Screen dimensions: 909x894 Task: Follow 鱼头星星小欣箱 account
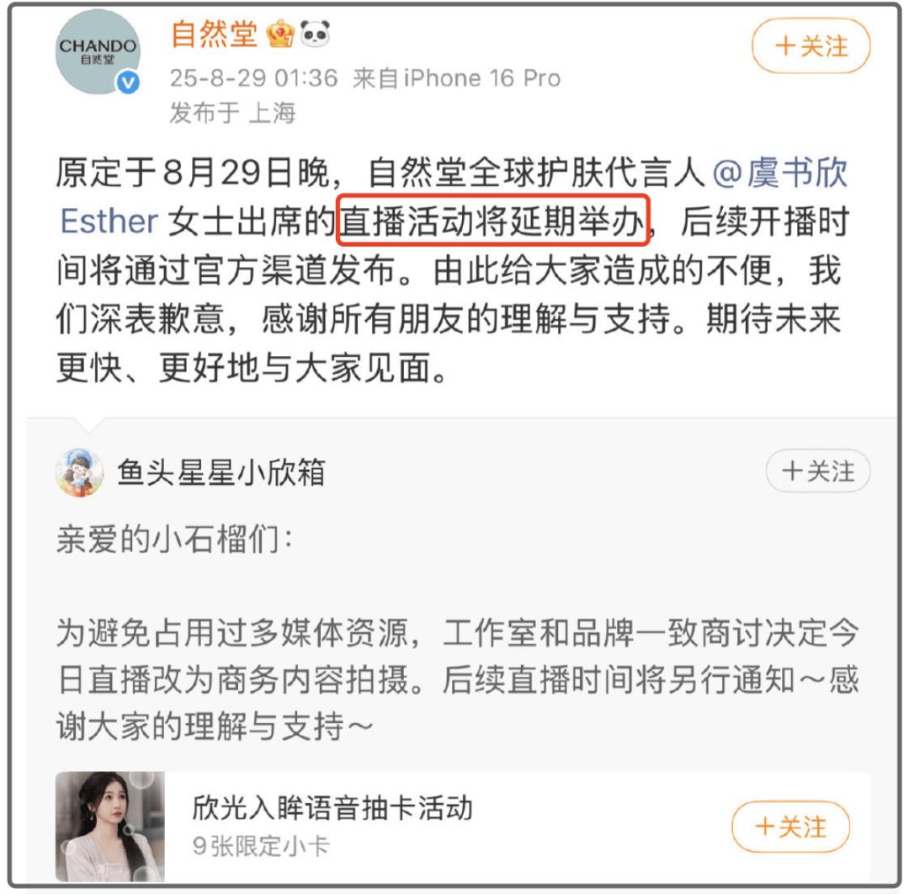pos(818,471)
